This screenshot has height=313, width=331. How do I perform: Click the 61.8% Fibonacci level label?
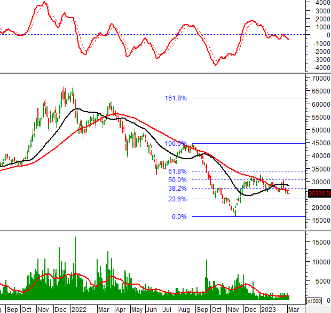click(x=177, y=171)
